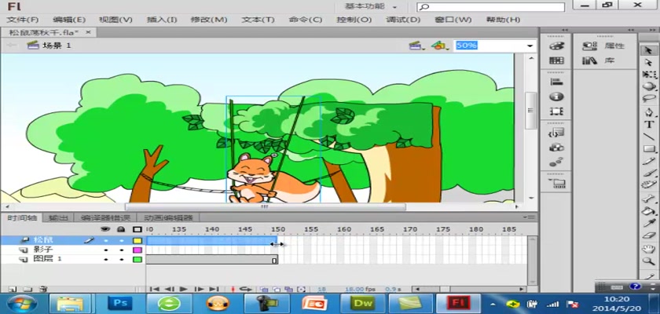Select the 3D Rotation tool

point(649,86)
